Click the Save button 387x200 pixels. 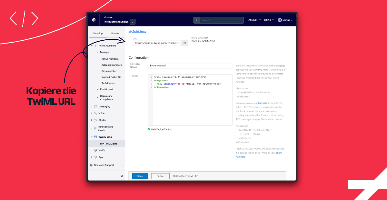pyautogui.click(x=140, y=176)
